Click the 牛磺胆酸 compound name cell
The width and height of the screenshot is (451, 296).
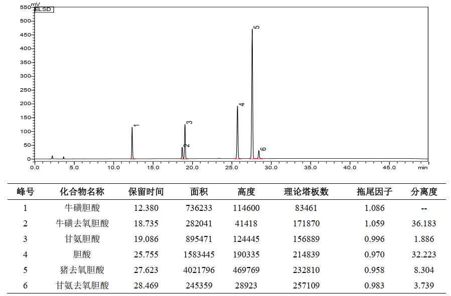(x=82, y=208)
